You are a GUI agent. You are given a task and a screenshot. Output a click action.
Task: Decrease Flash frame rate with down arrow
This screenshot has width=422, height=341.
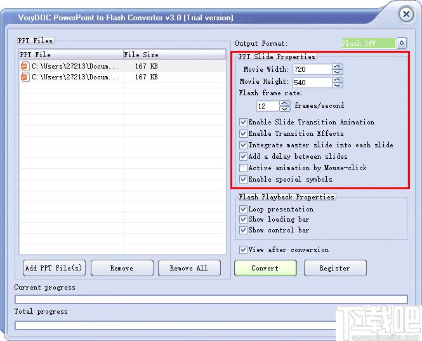coord(285,109)
